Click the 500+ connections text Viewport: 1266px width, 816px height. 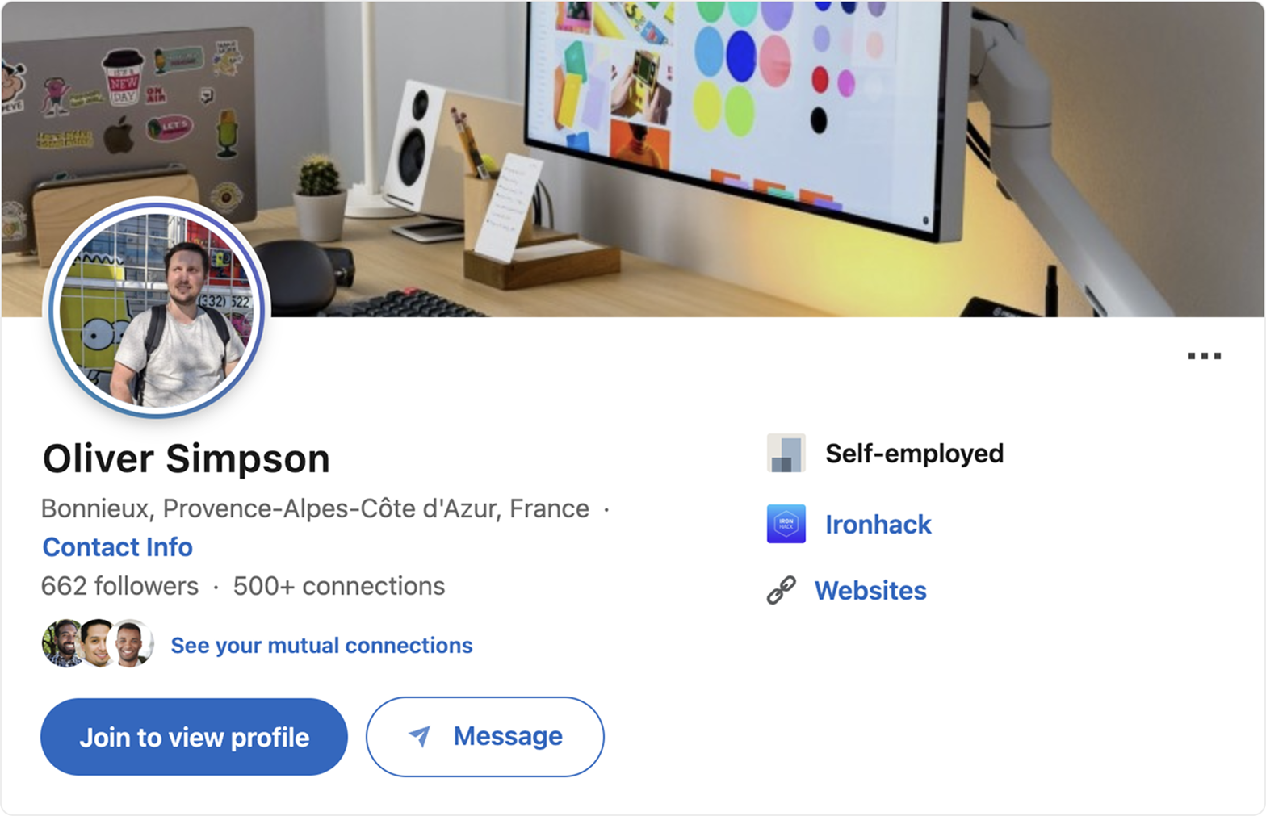[339, 586]
